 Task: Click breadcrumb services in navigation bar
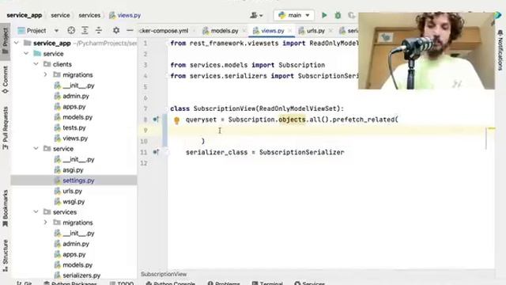point(89,15)
